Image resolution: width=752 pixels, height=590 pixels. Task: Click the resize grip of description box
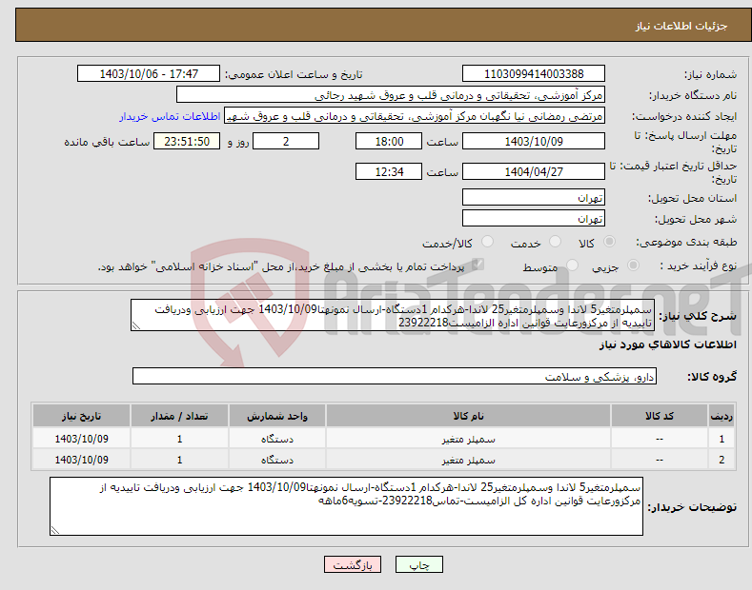point(135,325)
